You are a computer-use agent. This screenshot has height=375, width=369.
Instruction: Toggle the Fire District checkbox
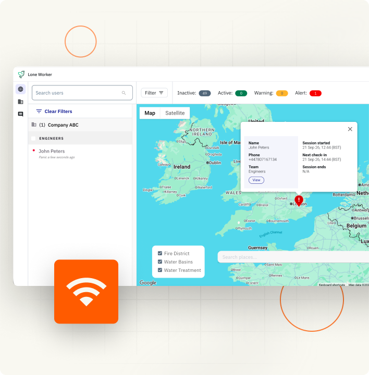coord(160,253)
